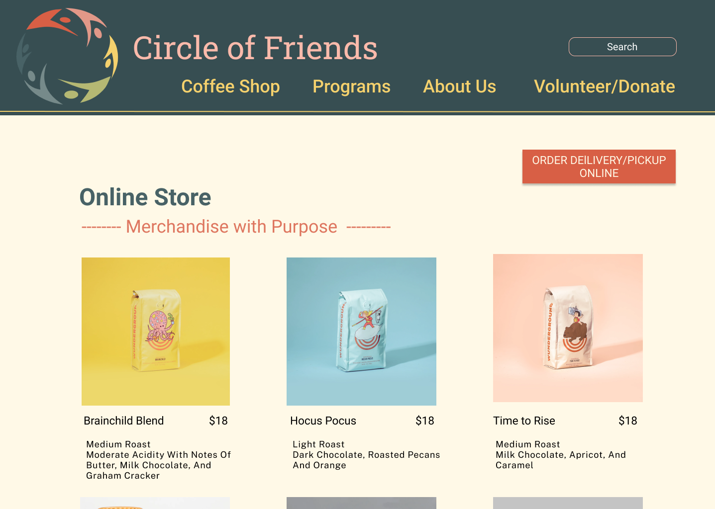
Task: Go to the About Us page
Action: click(x=459, y=86)
